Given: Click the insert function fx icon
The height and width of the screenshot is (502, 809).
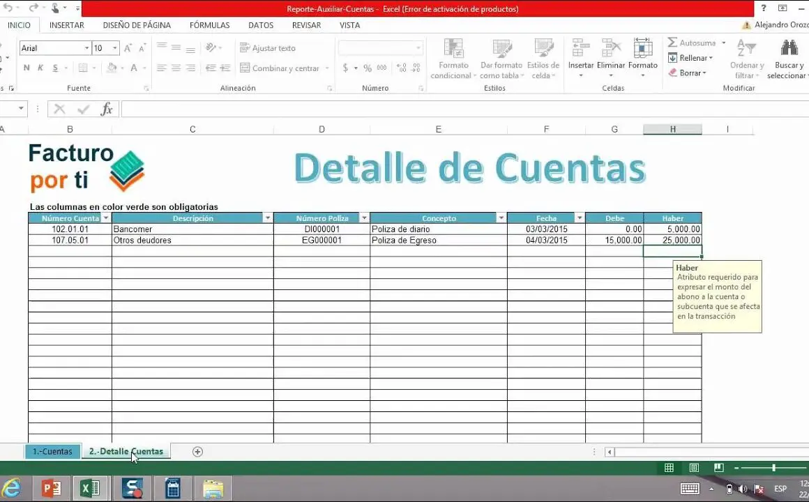Looking at the screenshot, I should click(x=107, y=109).
